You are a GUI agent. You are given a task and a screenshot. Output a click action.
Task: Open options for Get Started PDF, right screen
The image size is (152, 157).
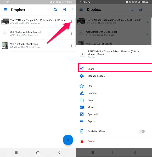tap(148, 33)
